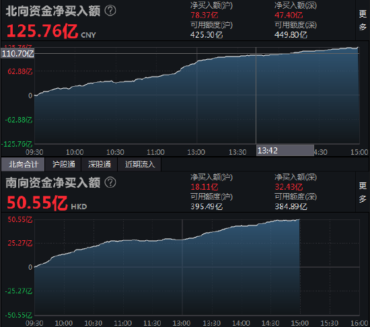Switch to the 沪股通 tab
This screenshot has height=327, width=370.
[63, 164]
